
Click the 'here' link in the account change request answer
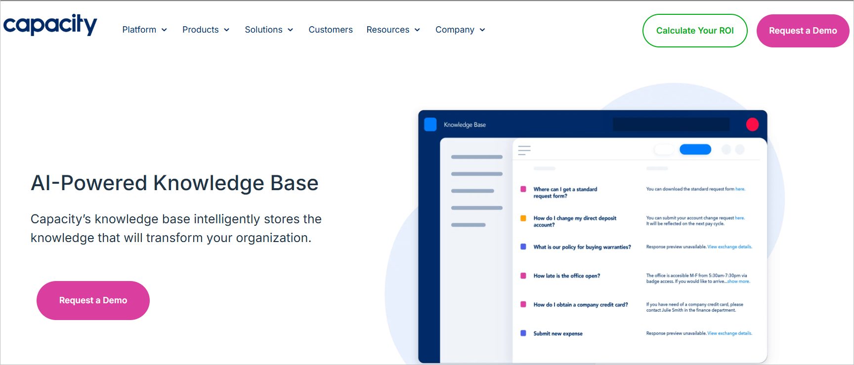[x=739, y=218]
